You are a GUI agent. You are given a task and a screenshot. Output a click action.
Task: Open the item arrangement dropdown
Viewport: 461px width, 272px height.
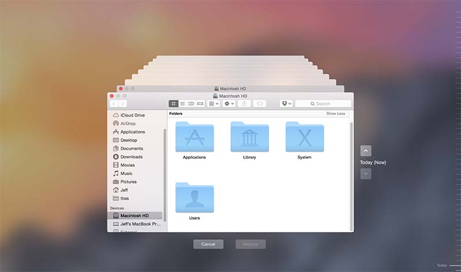(214, 104)
